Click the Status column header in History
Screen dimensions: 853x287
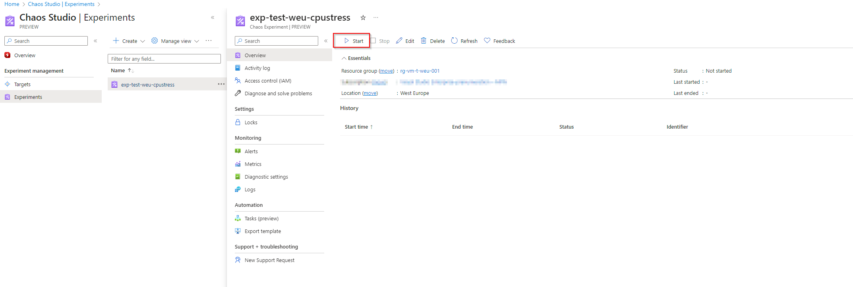point(567,127)
